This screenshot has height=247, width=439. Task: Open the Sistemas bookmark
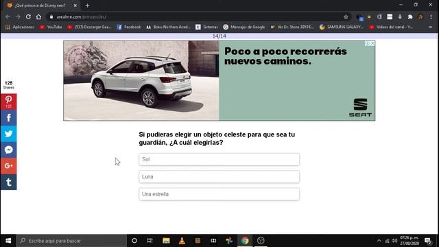pyautogui.click(x=207, y=27)
